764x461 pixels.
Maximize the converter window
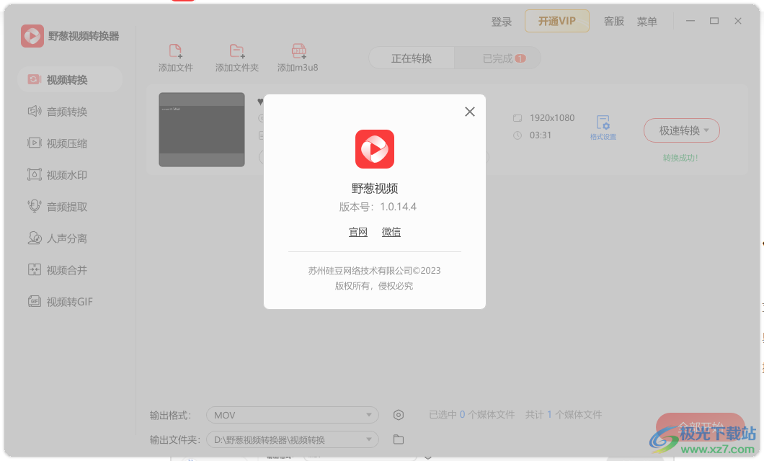(714, 21)
